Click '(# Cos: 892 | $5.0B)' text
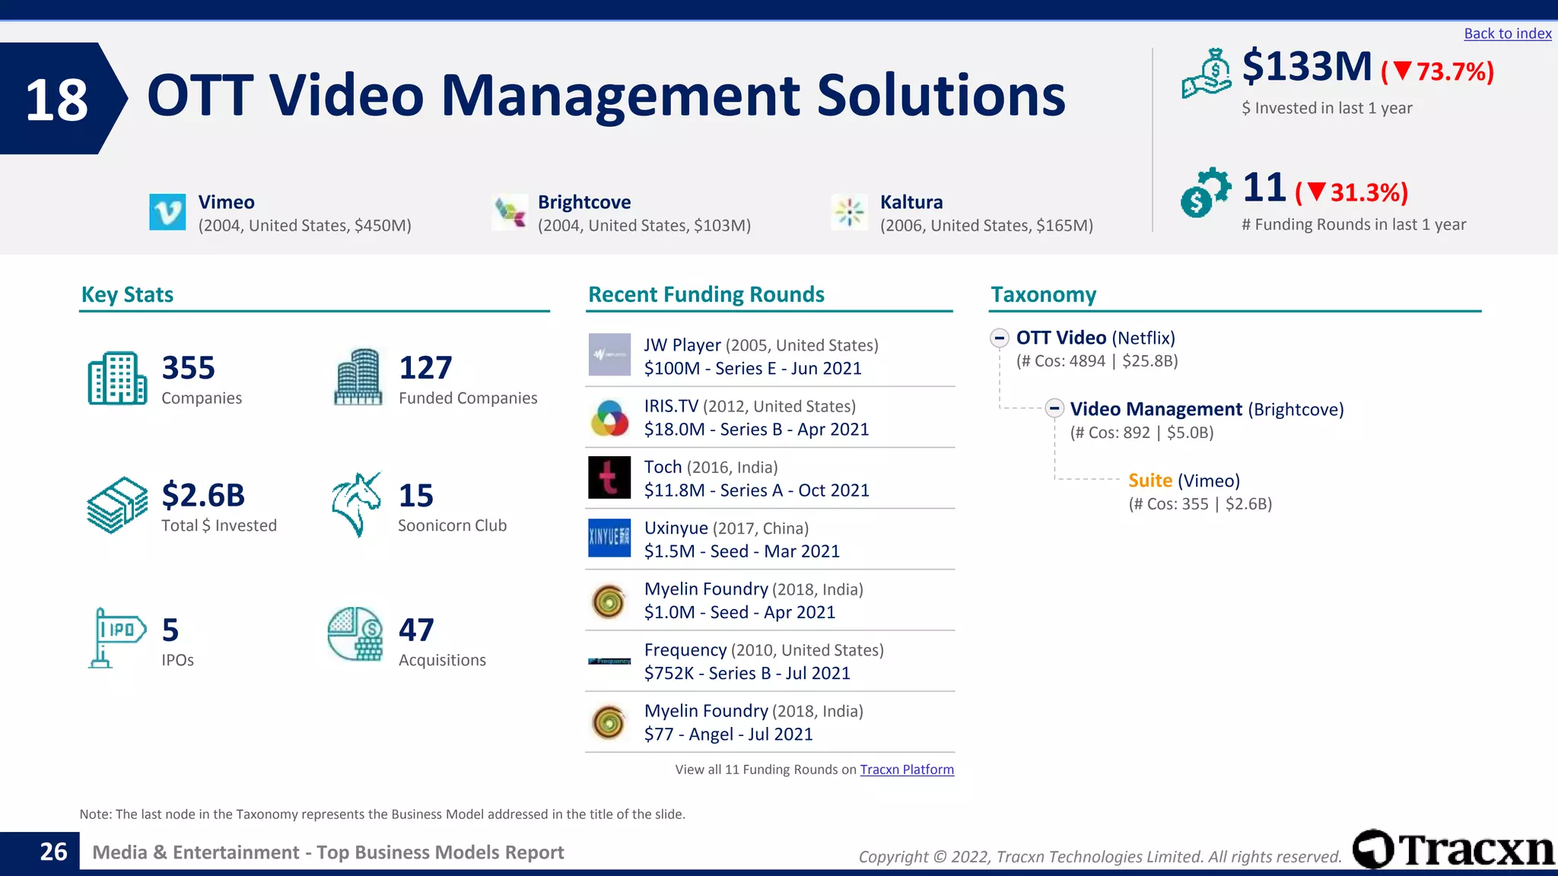 point(1142,433)
